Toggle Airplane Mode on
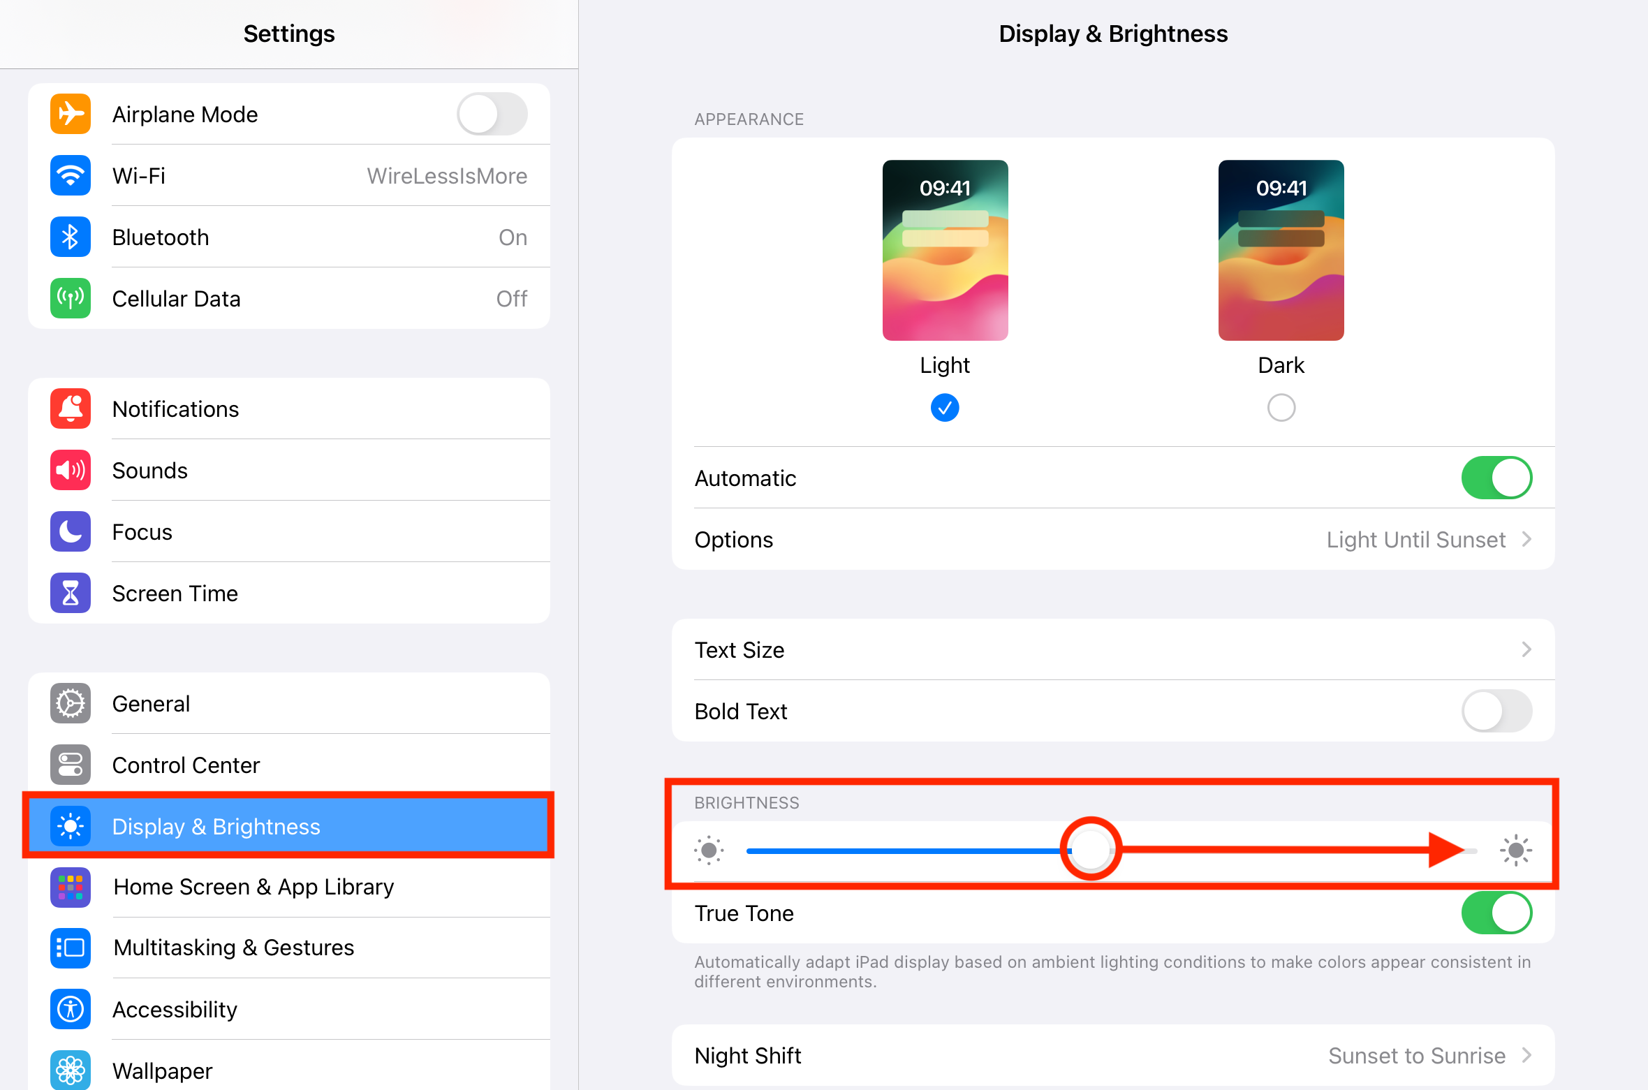The image size is (1648, 1090). point(491,114)
